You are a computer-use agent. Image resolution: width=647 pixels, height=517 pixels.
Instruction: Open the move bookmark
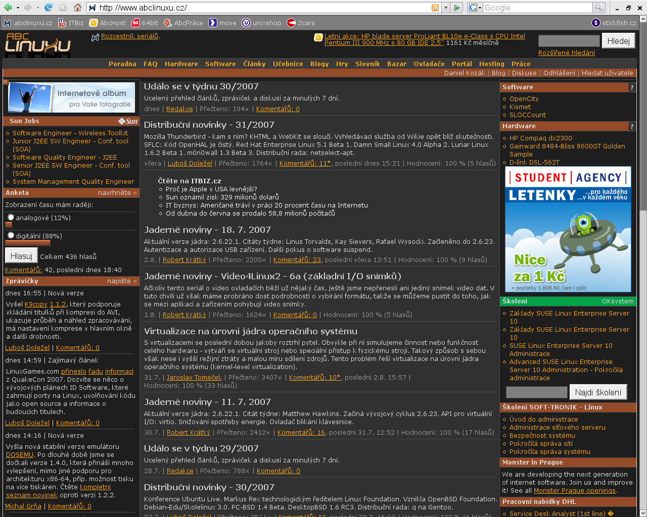(x=222, y=23)
